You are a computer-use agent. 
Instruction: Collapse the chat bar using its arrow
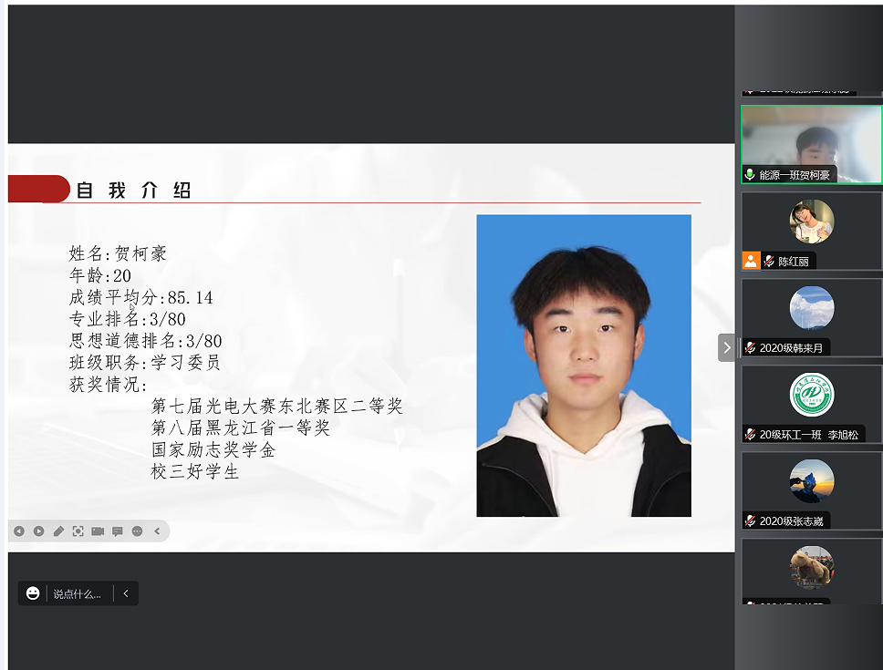coord(126,593)
